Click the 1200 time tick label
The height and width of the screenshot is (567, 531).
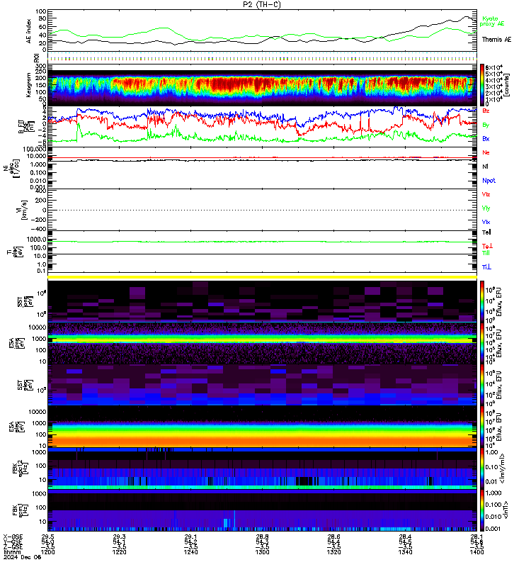pyautogui.click(x=47, y=552)
